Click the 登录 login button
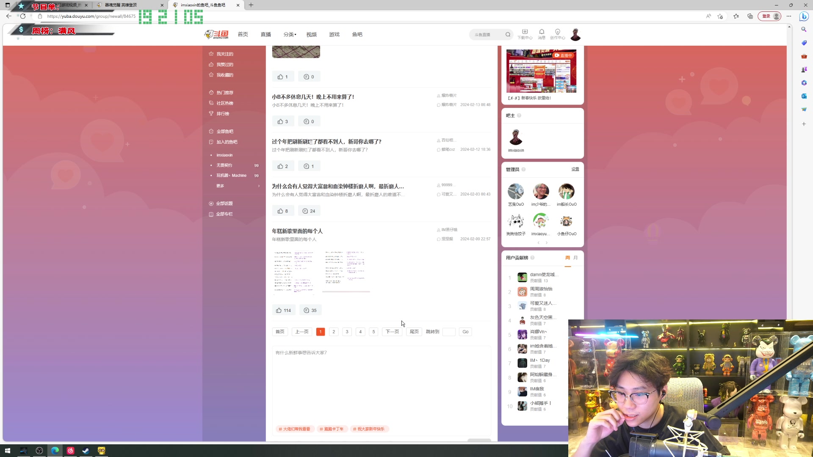813x457 pixels. (765, 16)
